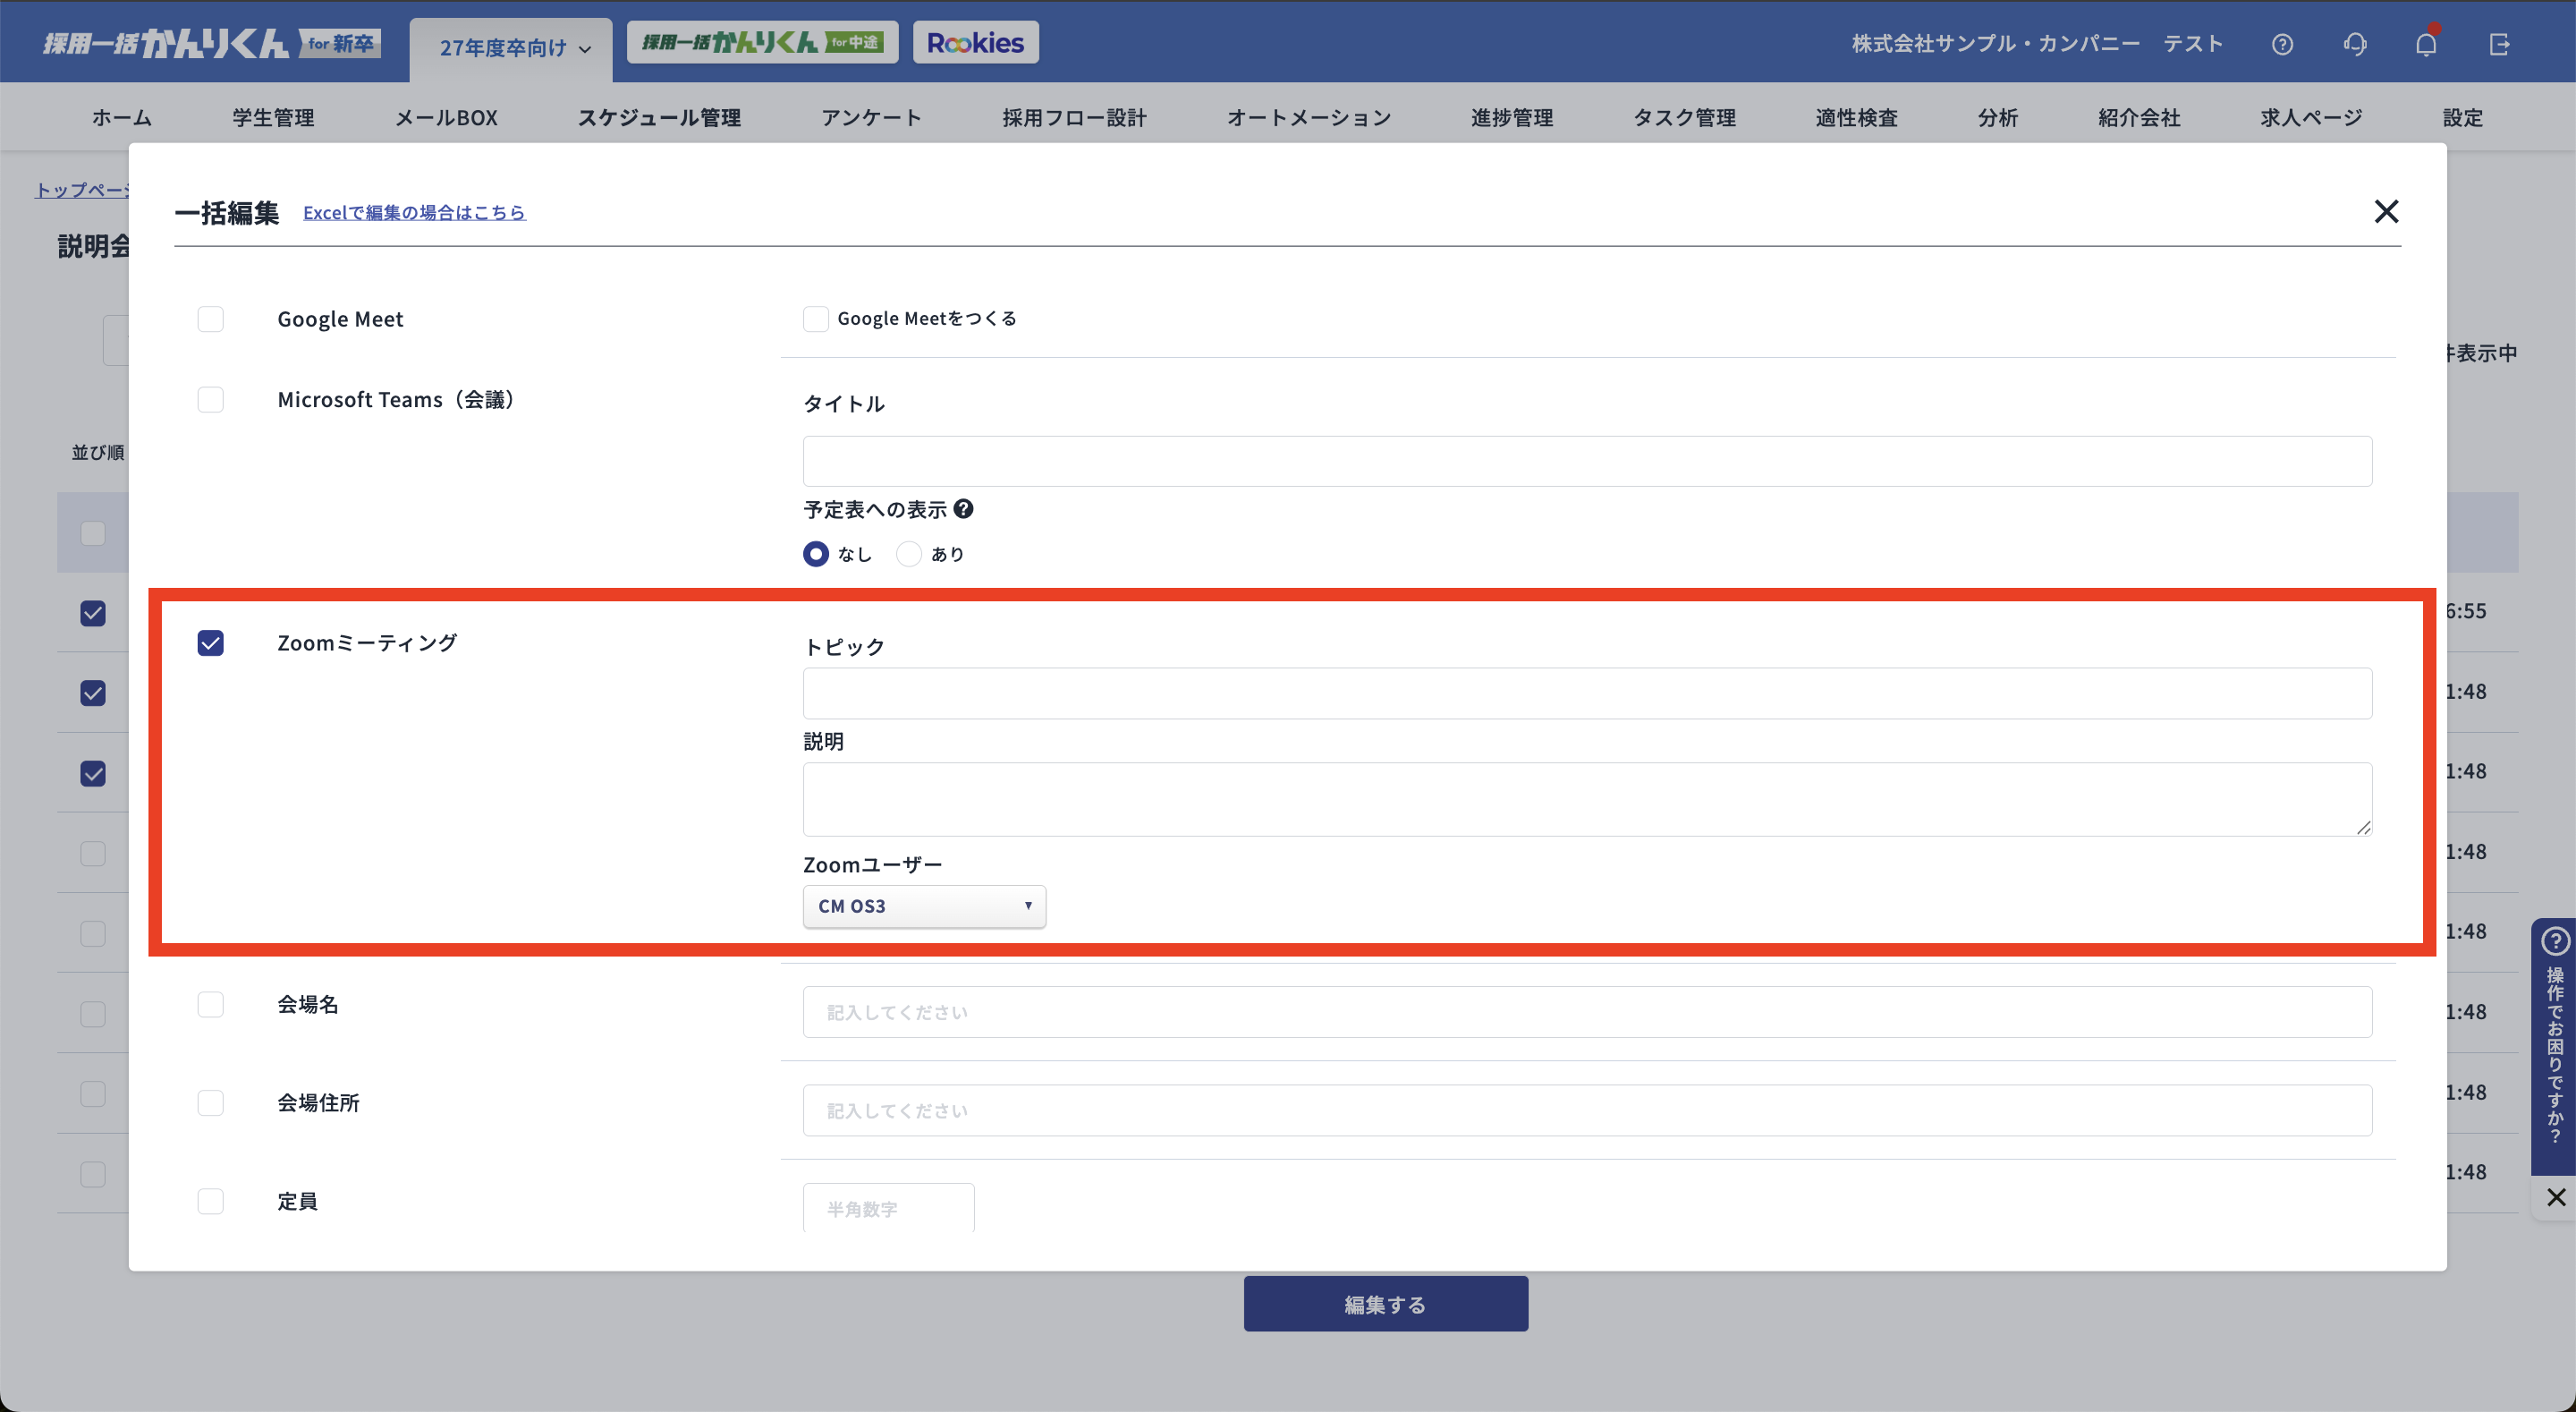The height and width of the screenshot is (1412, 2576).
Task: Click into the トピック input field
Action: [x=1586, y=693]
